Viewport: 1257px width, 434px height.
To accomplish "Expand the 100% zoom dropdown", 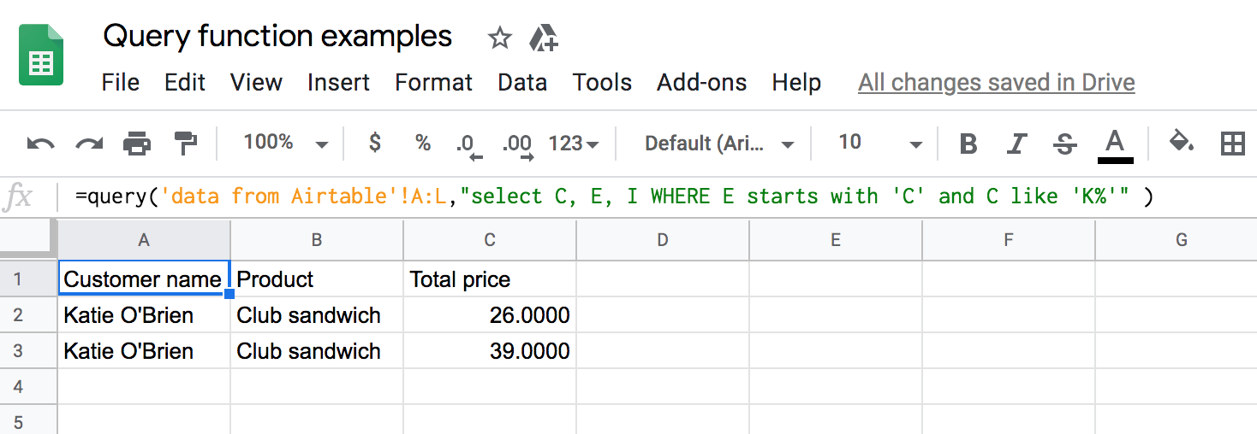I will pyautogui.click(x=285, y=143).
